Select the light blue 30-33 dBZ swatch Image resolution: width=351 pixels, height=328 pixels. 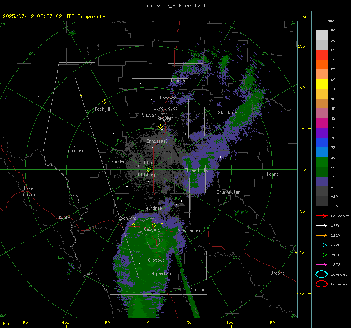click(x=321, y=152)
